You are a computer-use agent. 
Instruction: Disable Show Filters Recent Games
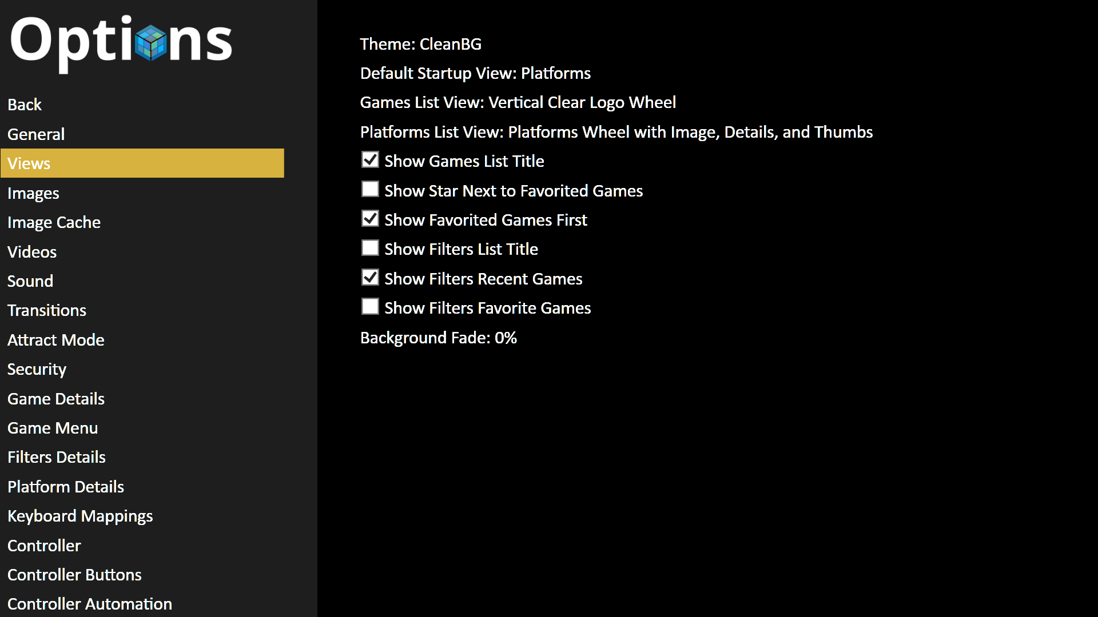tap(370, 278)
